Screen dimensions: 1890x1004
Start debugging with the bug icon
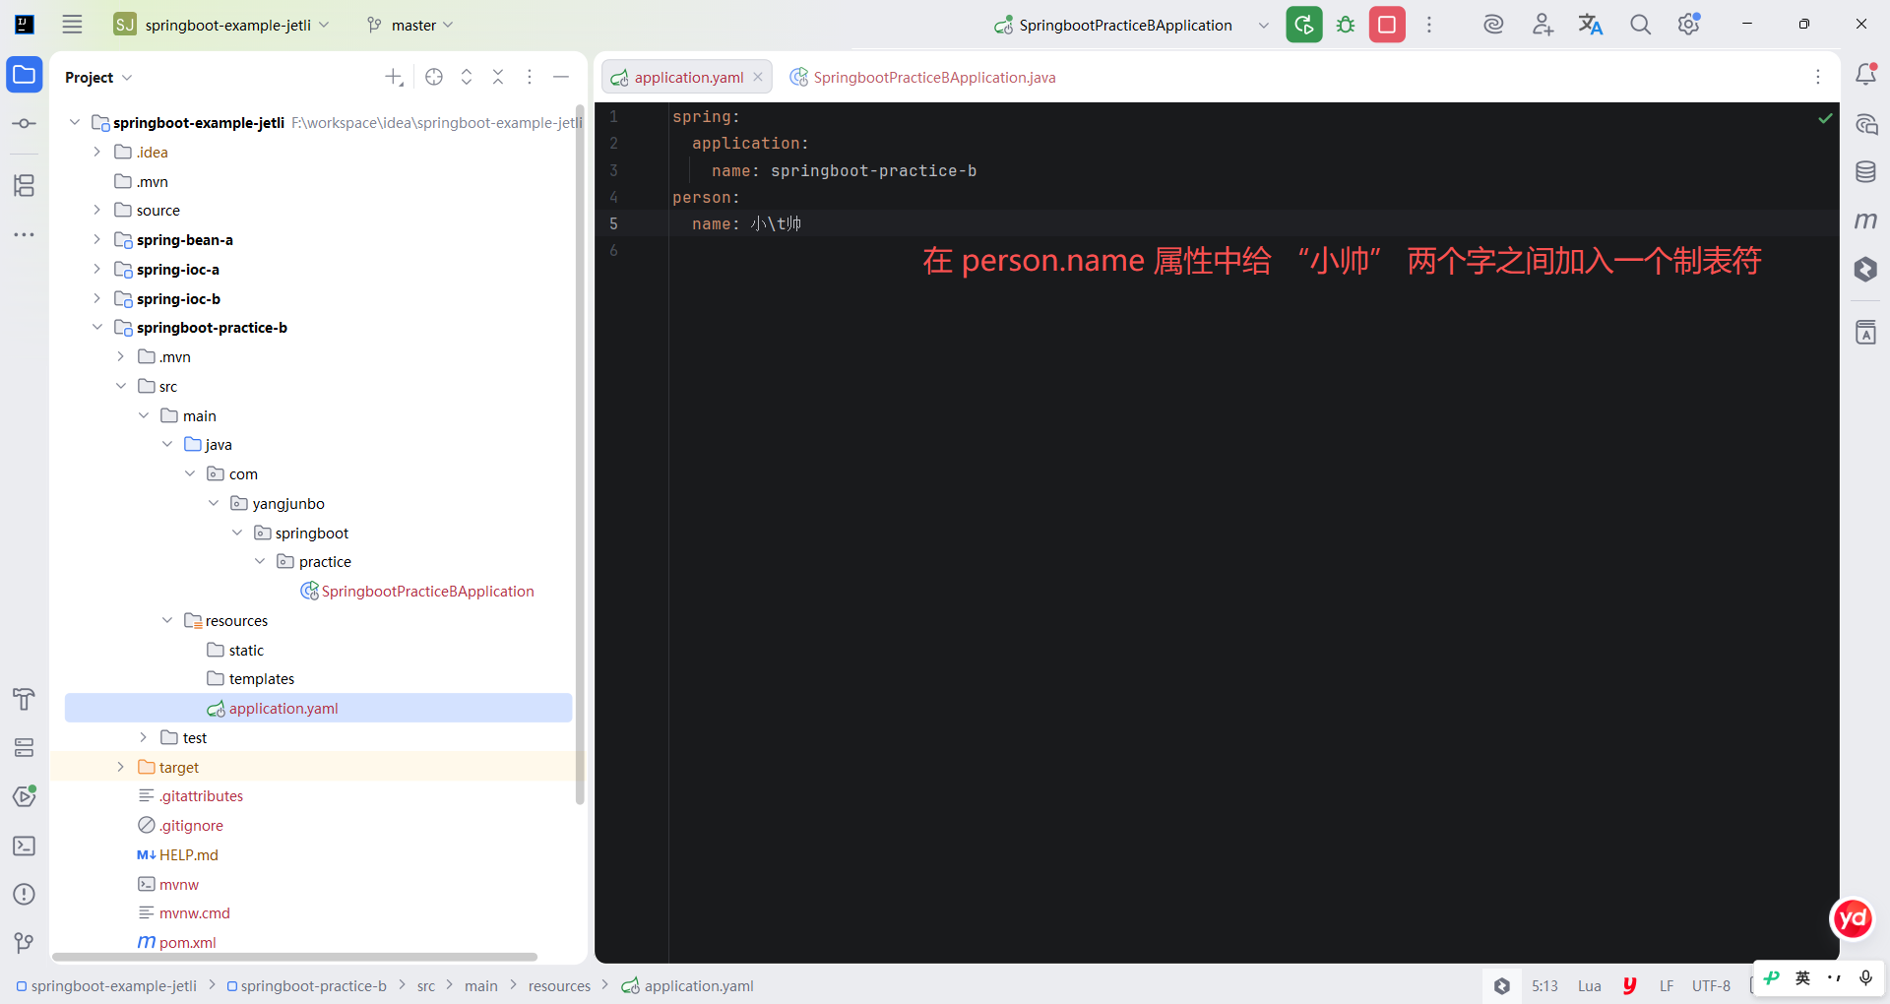(x=1346, y=25)
